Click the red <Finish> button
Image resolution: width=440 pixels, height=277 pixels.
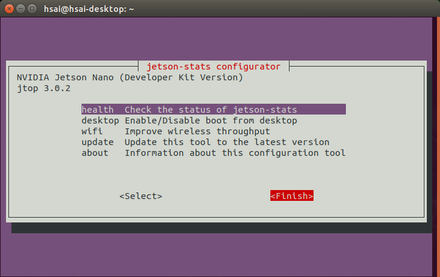[292, 195]
